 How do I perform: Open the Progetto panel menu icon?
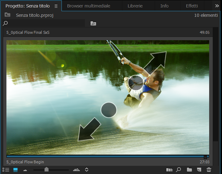(x=56, y=6)
